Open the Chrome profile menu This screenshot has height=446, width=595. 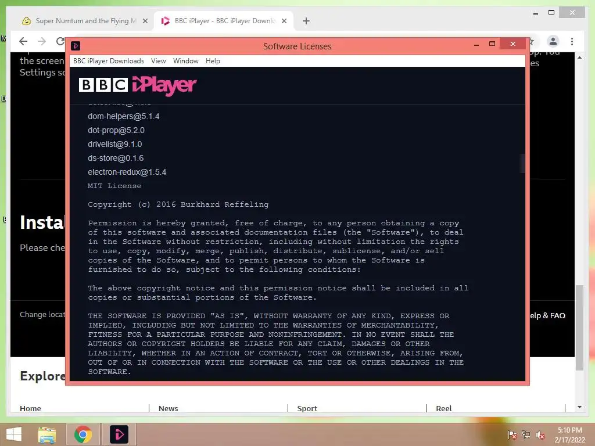(553, 41)
